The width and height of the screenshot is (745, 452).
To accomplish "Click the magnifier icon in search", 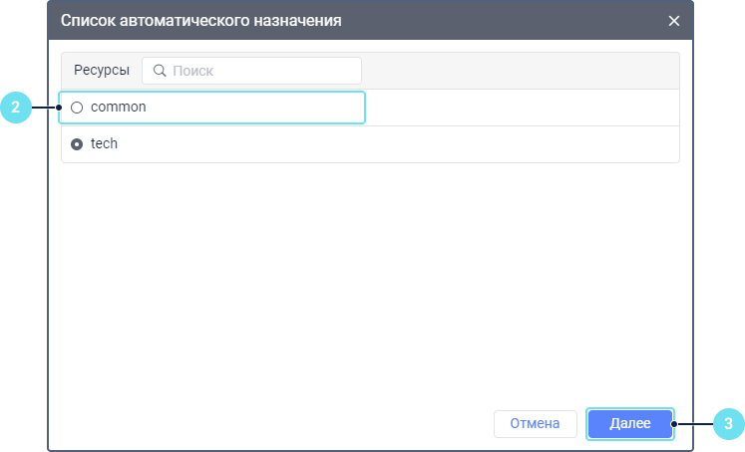I will tap(160, 71).
